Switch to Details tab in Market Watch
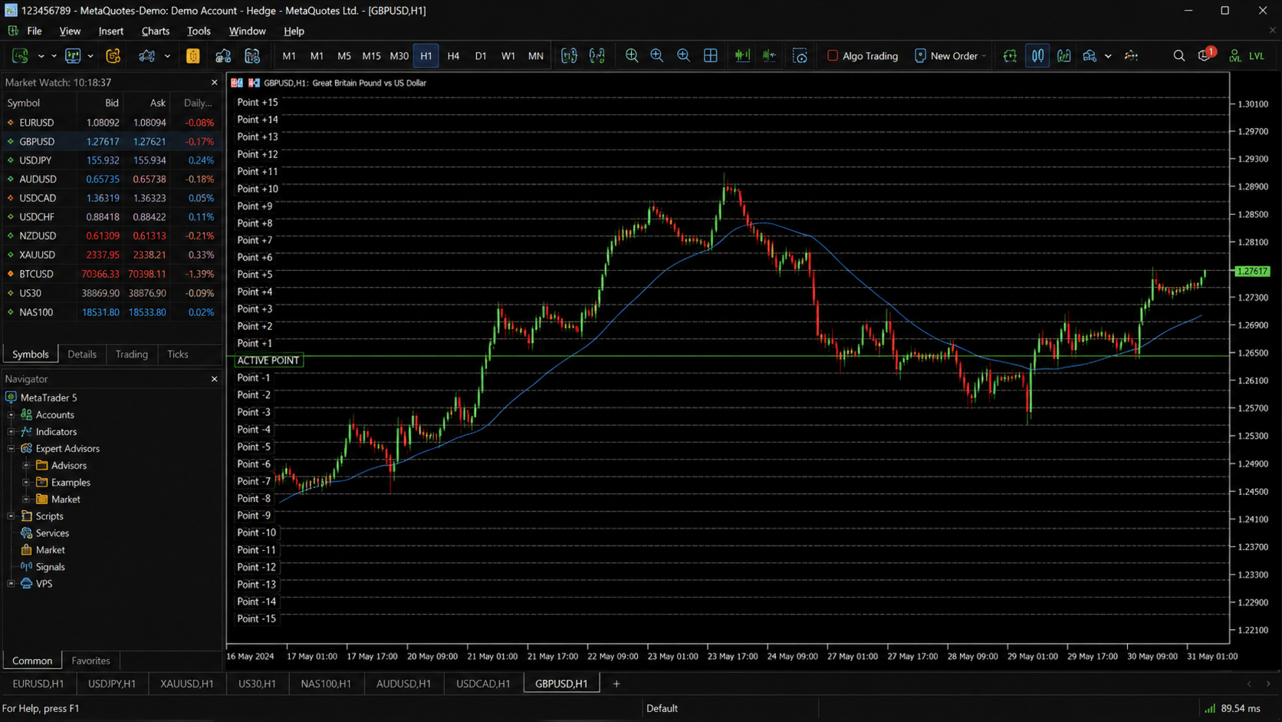The width and height of the screenshot is (1282, 722). pyautogui.click(x=82, y=354)
